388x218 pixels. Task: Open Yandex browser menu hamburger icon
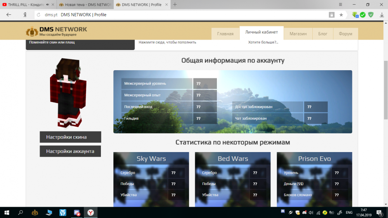click(340, 5)
